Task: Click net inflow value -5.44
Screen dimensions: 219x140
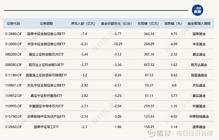Action: pos(84,55)
